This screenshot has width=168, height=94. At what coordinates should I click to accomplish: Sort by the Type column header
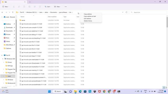point(65,17)
